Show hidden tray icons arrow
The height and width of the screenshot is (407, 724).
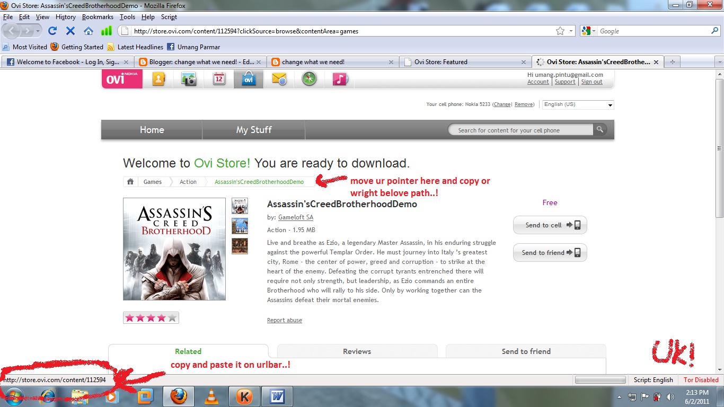(x=620, y=396)
